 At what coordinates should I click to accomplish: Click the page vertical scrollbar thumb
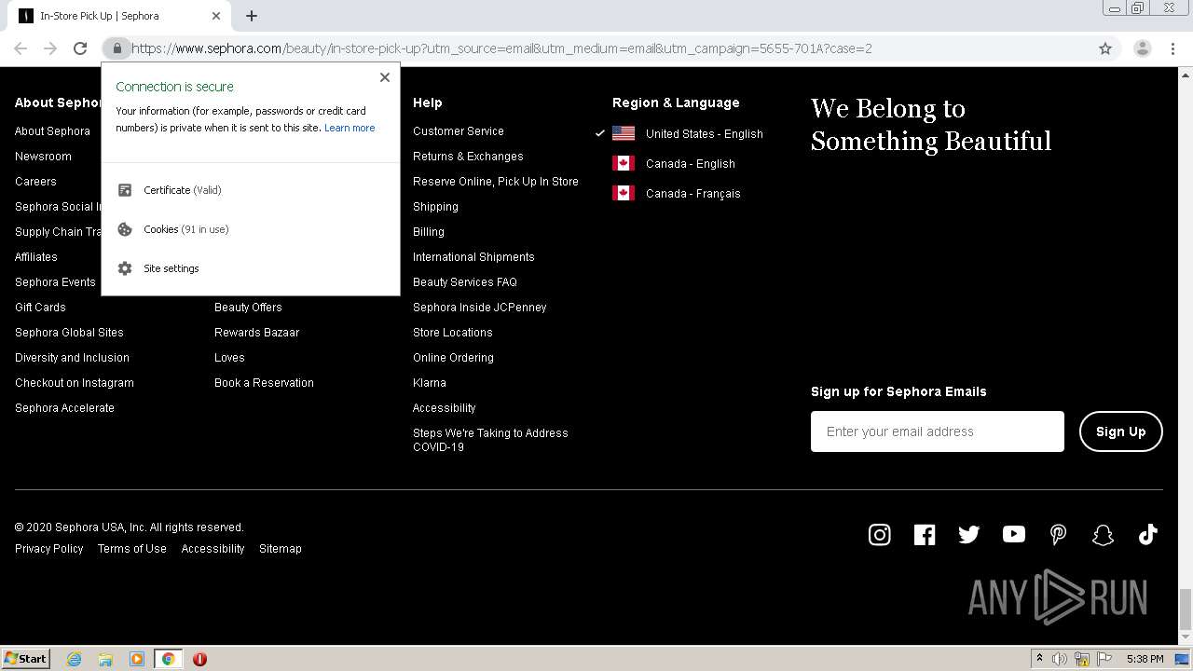[x=1186, y=609]
